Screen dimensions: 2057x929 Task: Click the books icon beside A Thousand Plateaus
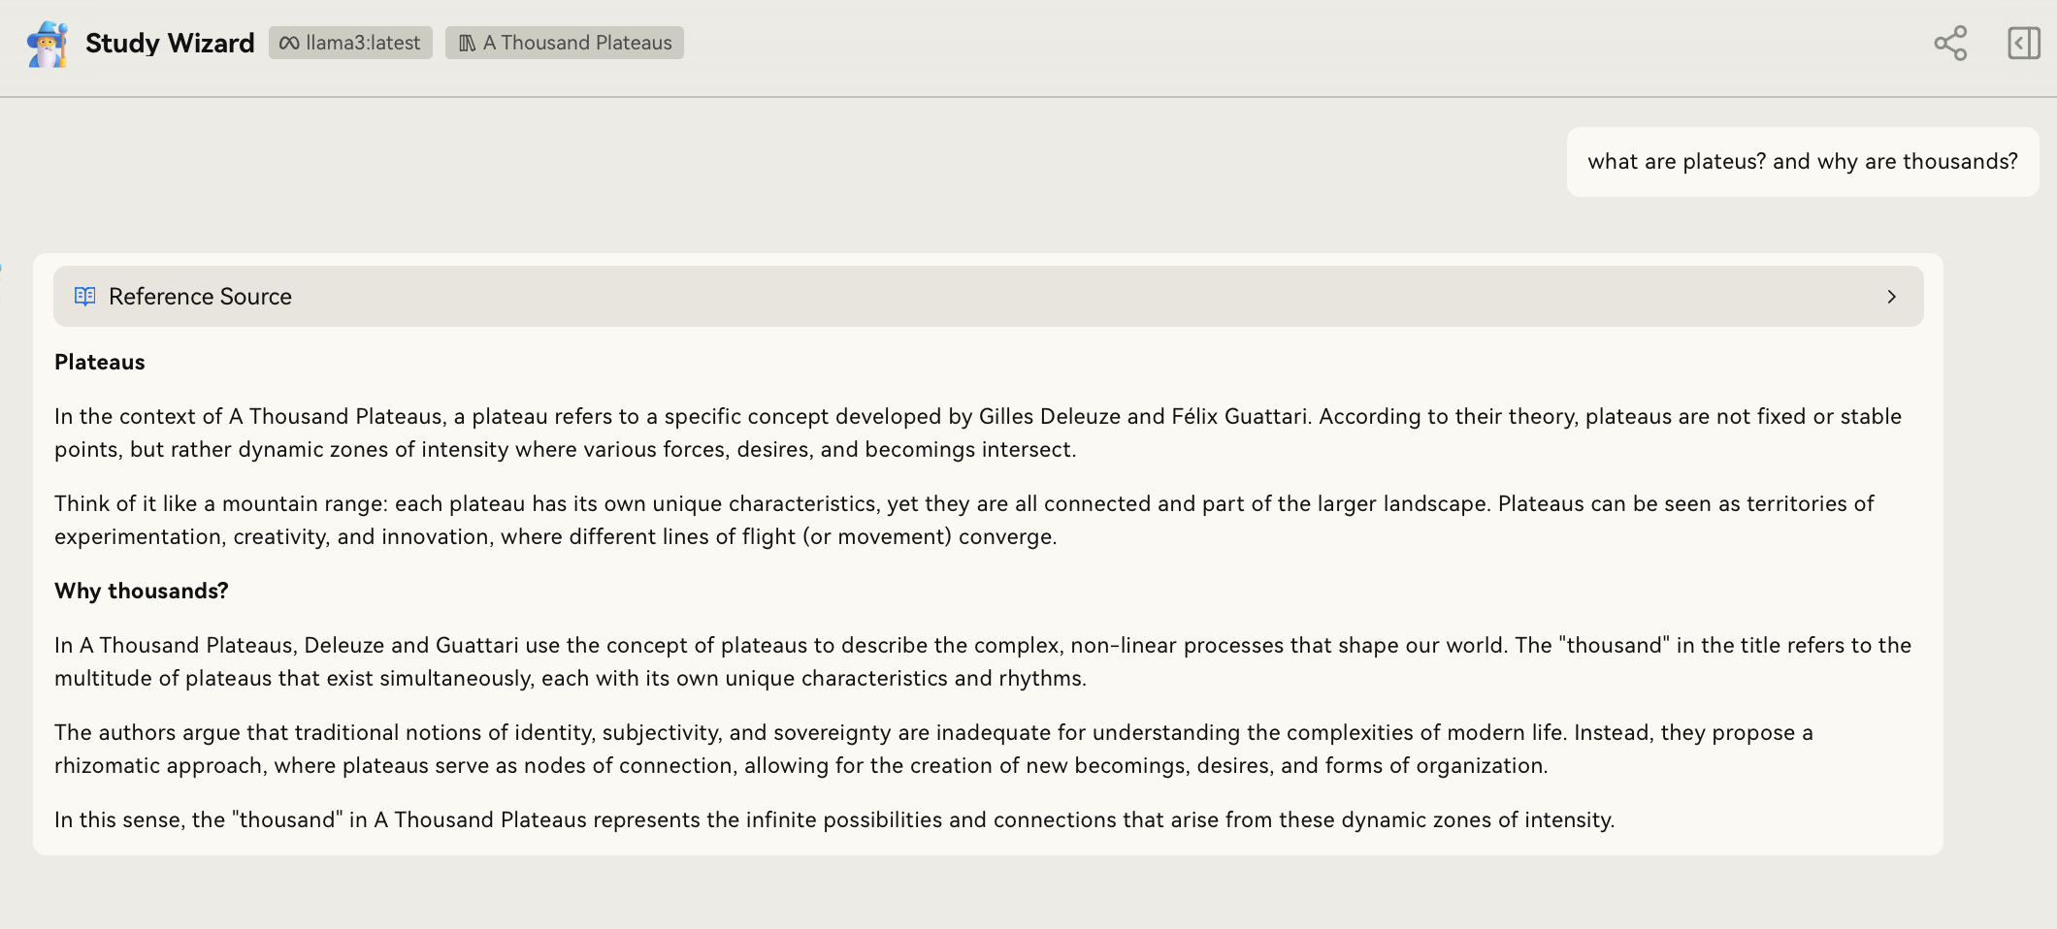[x=468, y=44]
